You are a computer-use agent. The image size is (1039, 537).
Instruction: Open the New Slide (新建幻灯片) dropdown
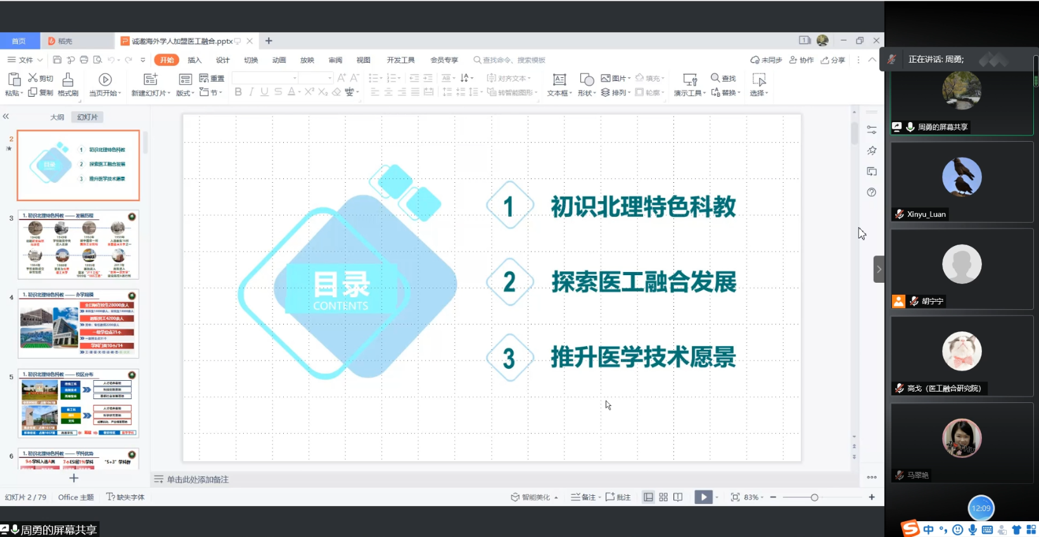[151, 93]
